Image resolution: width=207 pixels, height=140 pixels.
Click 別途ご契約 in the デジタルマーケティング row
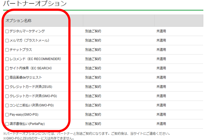click(x=93, y=31)
